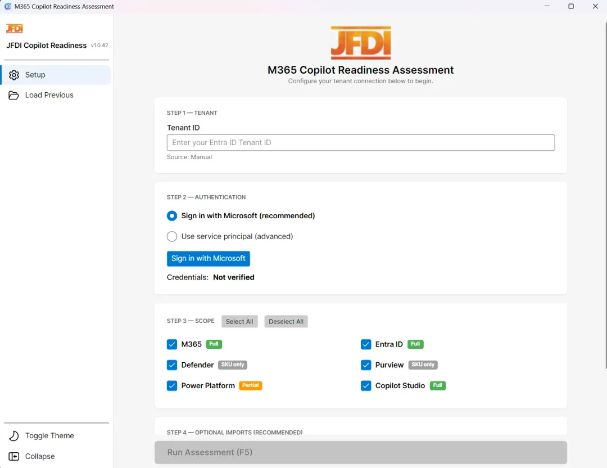Click the Partial badge beside Power Platform

(251, 385)
